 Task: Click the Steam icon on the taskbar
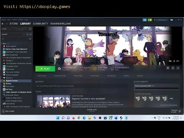[121, 118]
